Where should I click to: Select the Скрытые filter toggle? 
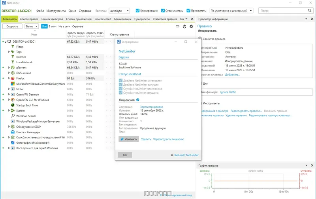(77, 27)
